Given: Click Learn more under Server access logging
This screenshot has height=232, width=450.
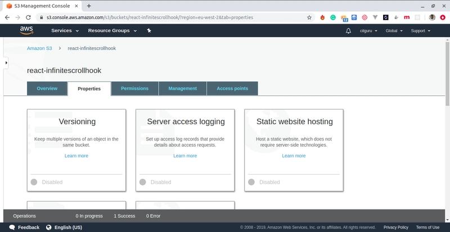Looking at the screenshot, I should (x=185, y=156).
